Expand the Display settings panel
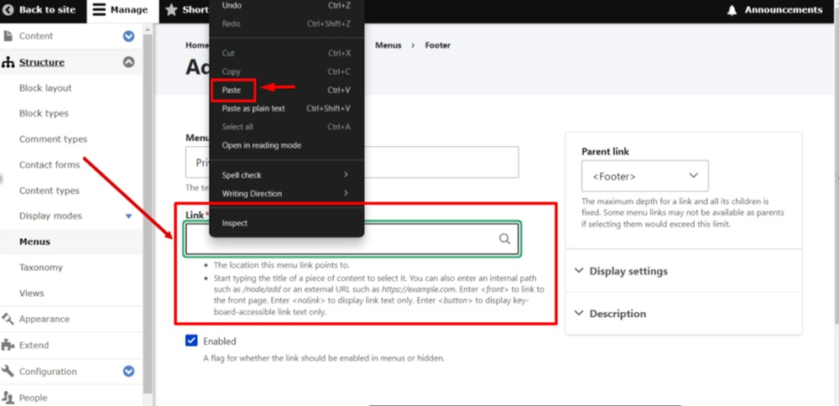Viewport: 839px width, 406px height. click(x=683, y=271)
